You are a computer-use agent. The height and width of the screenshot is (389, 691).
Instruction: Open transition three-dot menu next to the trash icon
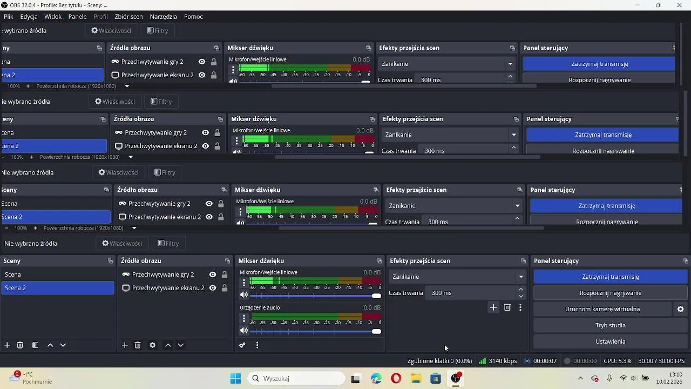[520, 307]
